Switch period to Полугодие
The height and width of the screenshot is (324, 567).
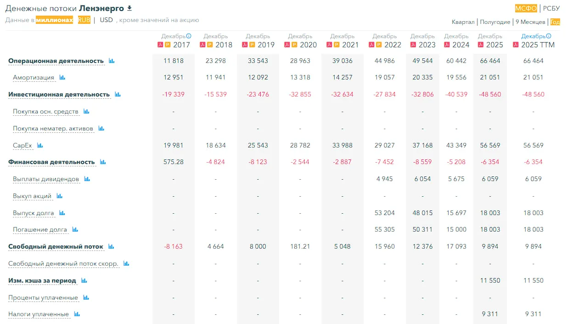495,22
